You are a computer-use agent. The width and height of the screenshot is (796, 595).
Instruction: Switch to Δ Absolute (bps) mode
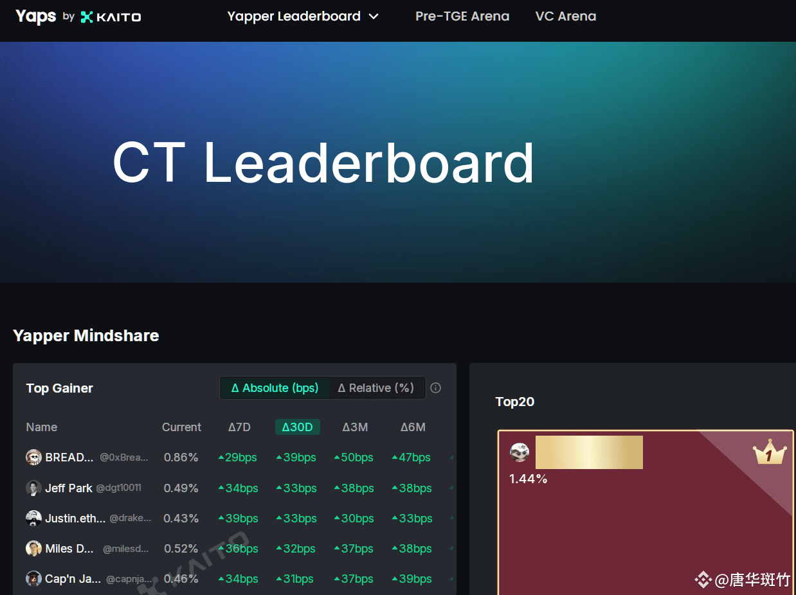coord(275,388)
